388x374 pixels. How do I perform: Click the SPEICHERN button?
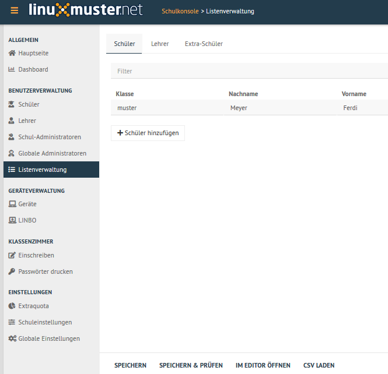pos(130,365)
